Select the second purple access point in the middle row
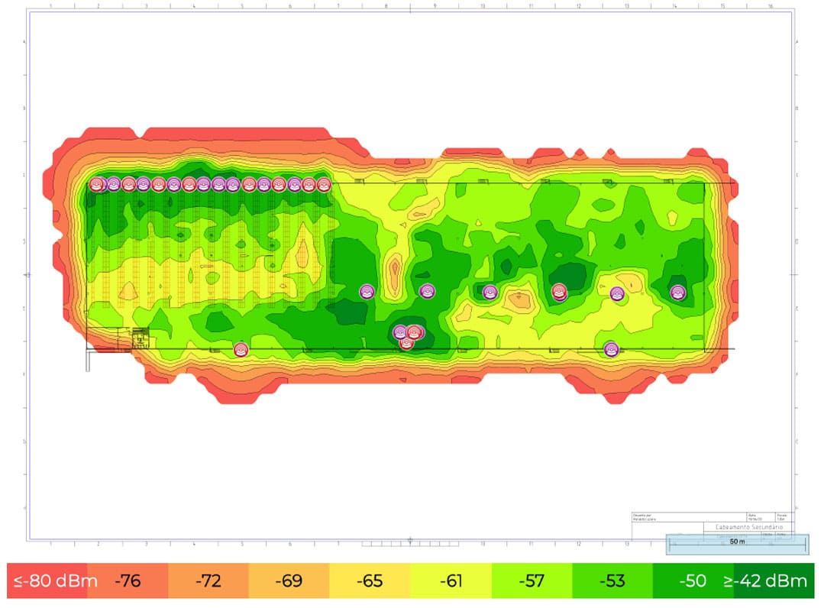This screenshot has height=608, width=824. [x=427, y=290]
